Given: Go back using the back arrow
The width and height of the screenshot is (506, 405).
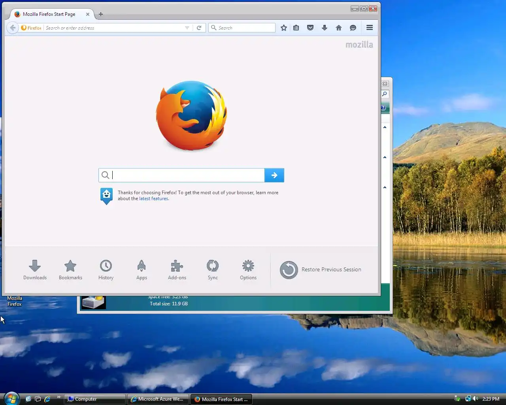Looking at the screenshot, I should 13,28.
